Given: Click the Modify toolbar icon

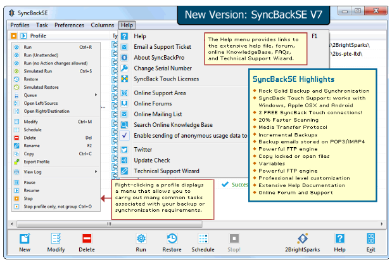Looking at the screenshot, I should [56, 239].
